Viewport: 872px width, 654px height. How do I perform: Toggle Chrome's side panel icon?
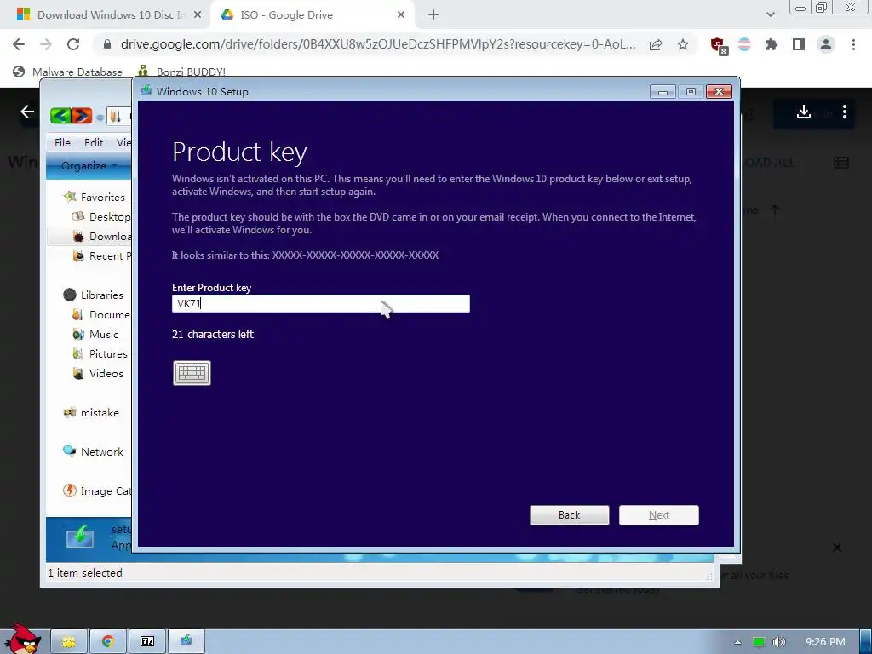(799, 44)
